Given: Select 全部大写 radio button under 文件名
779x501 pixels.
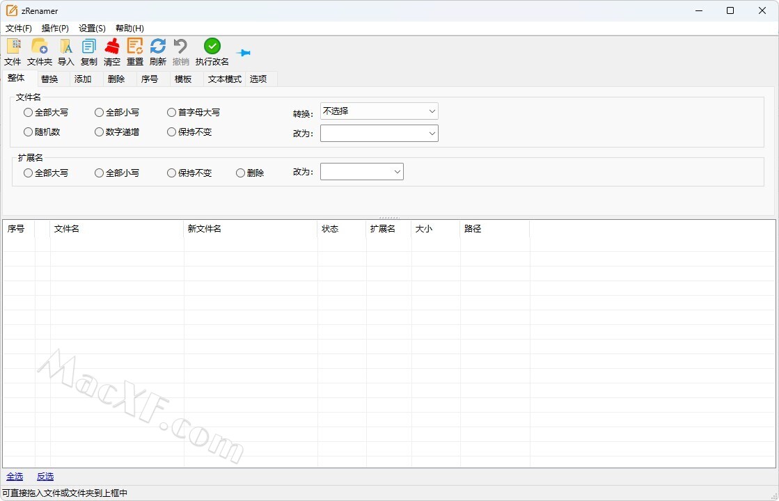Looking at the screenshot, I should pyautogui.click(x=29, y=112).
